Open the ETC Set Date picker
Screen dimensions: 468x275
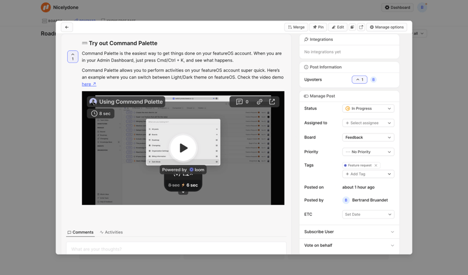(x=368, y=214)
